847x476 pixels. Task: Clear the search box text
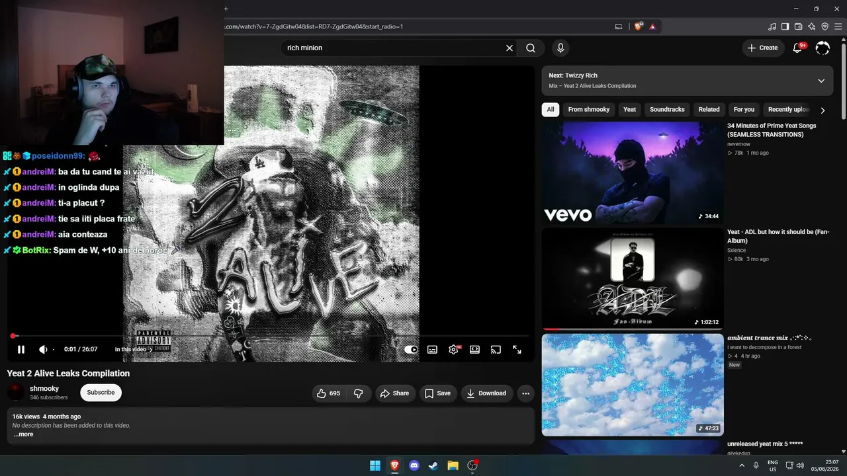point(510,48)
